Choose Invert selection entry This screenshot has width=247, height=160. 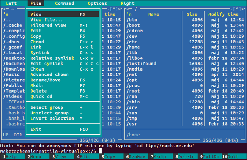(63, 118)
